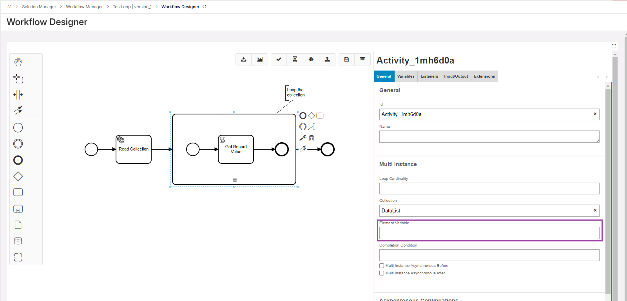Create an end event from the palette

click(x=18, y=160)
